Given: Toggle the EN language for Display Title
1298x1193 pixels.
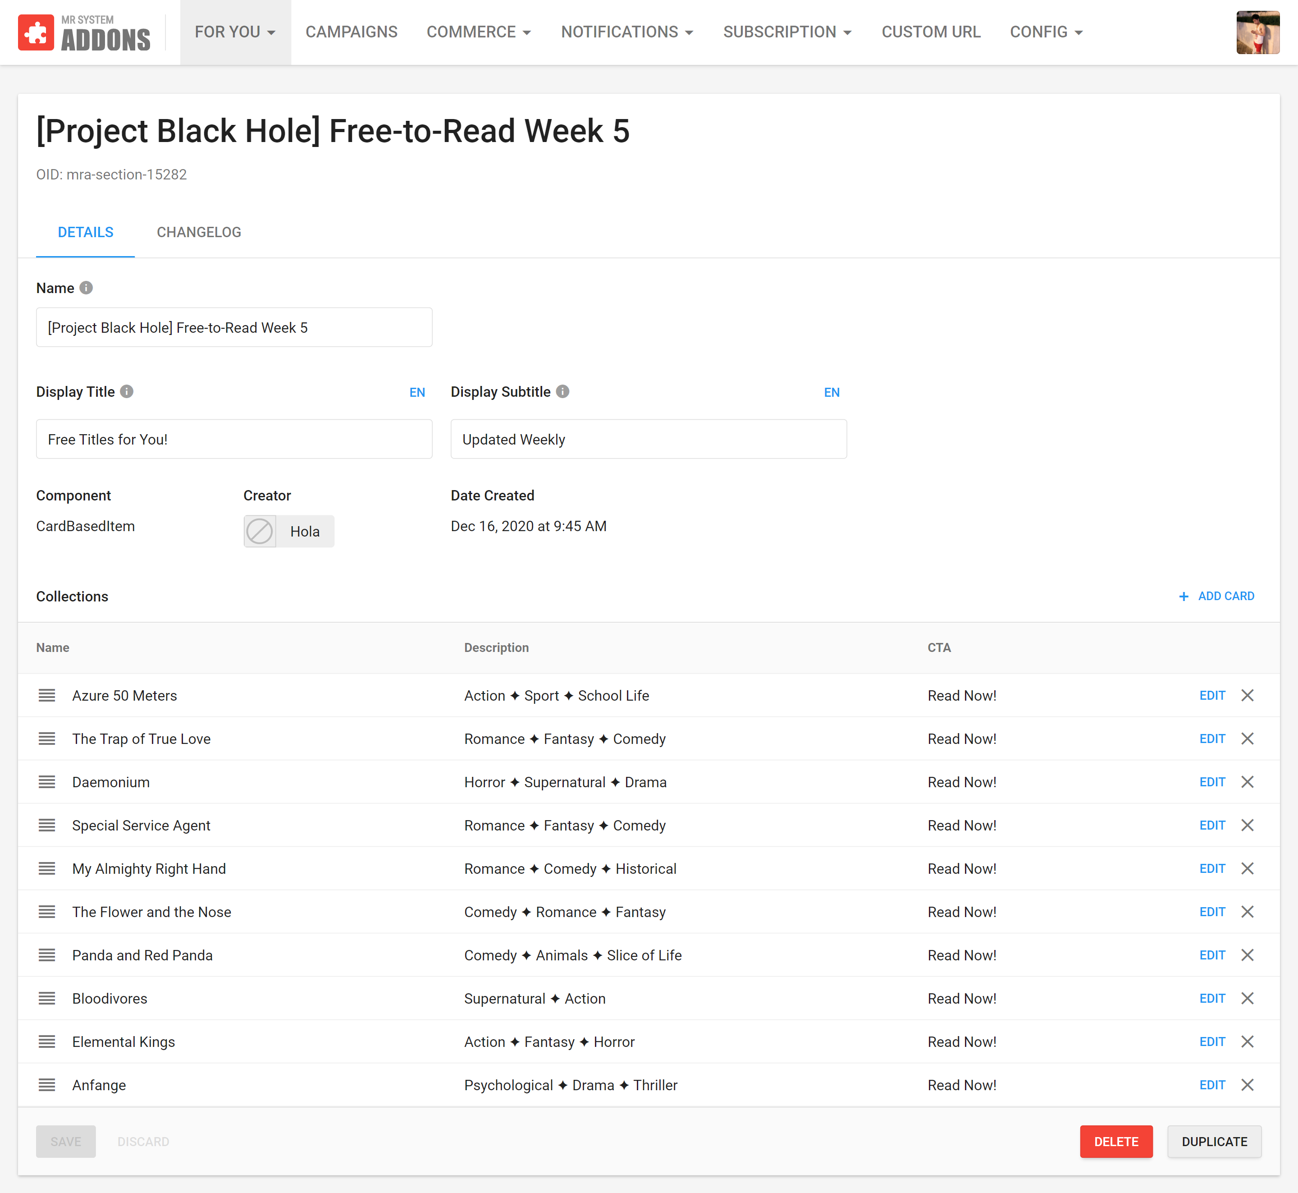Looking at the screenshot, I should tap(417, 393).
